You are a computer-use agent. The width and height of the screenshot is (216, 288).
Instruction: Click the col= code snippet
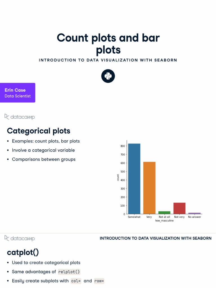(76, 281)
